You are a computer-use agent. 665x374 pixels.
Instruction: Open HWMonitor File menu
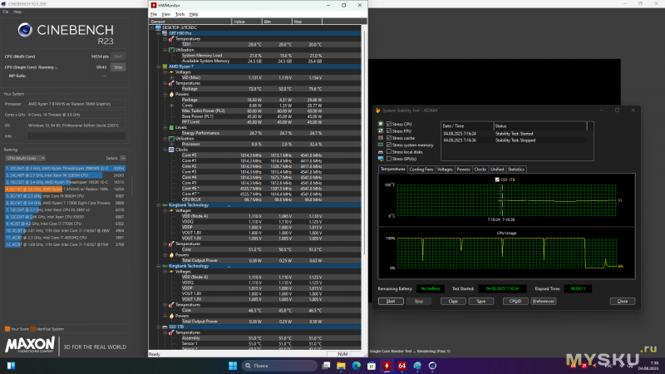tap(154, 14)
